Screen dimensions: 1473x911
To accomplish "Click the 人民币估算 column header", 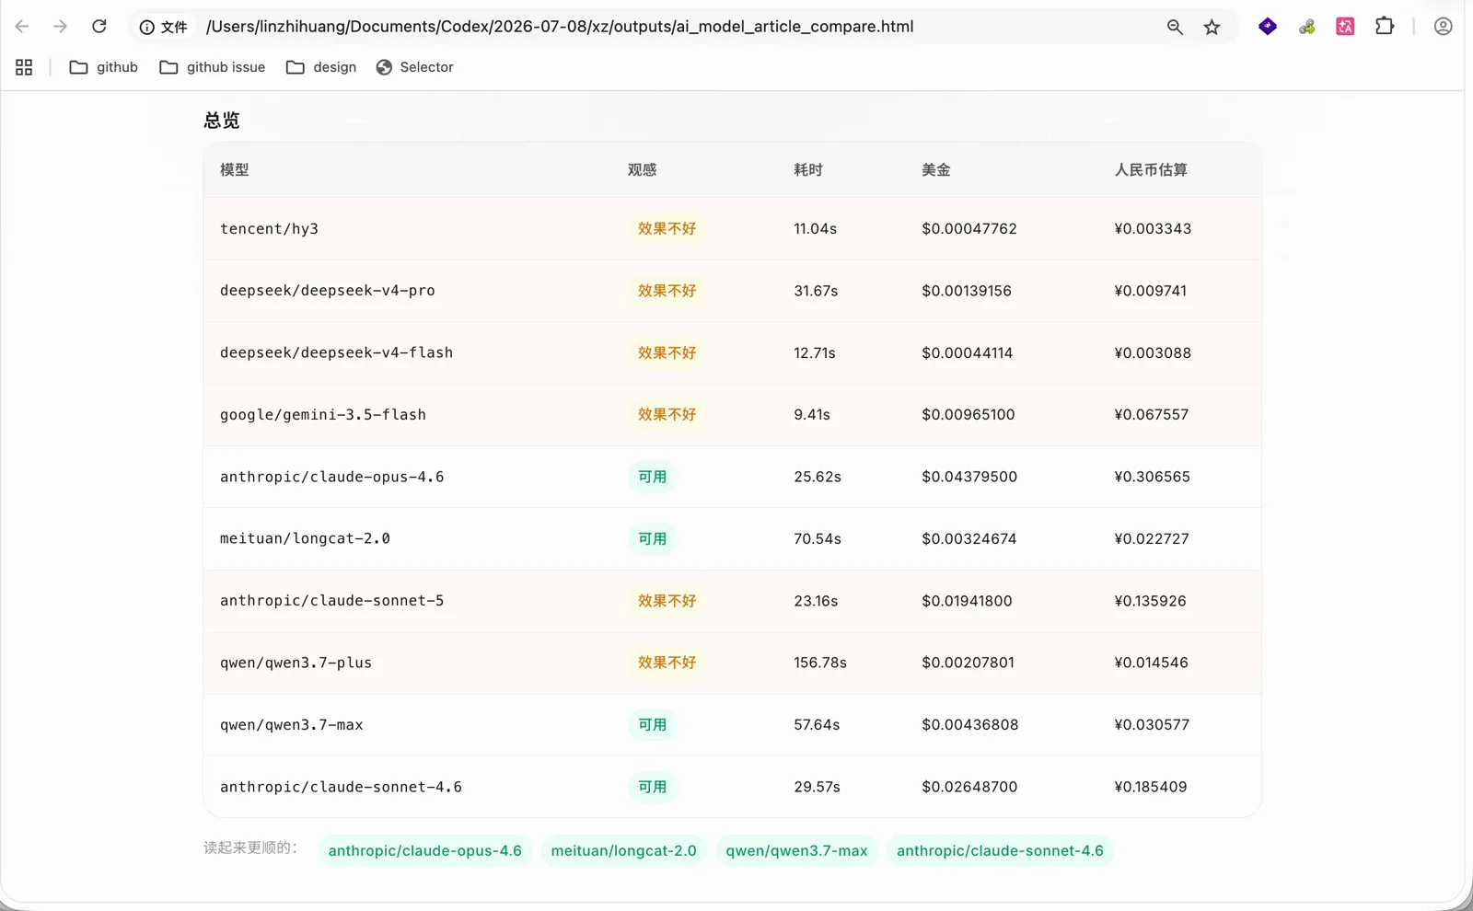I will (1151, 170).
